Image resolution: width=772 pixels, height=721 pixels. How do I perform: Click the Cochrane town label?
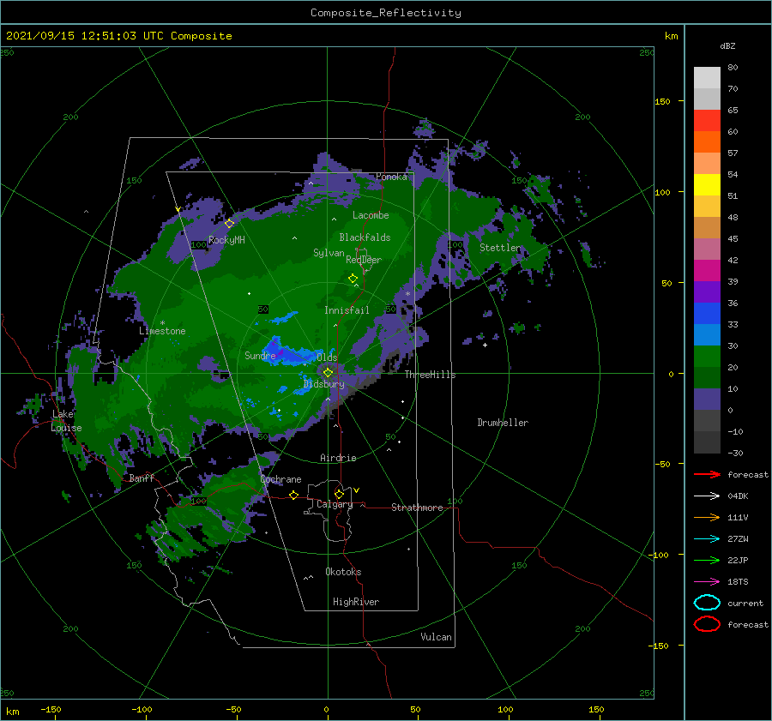280,479
